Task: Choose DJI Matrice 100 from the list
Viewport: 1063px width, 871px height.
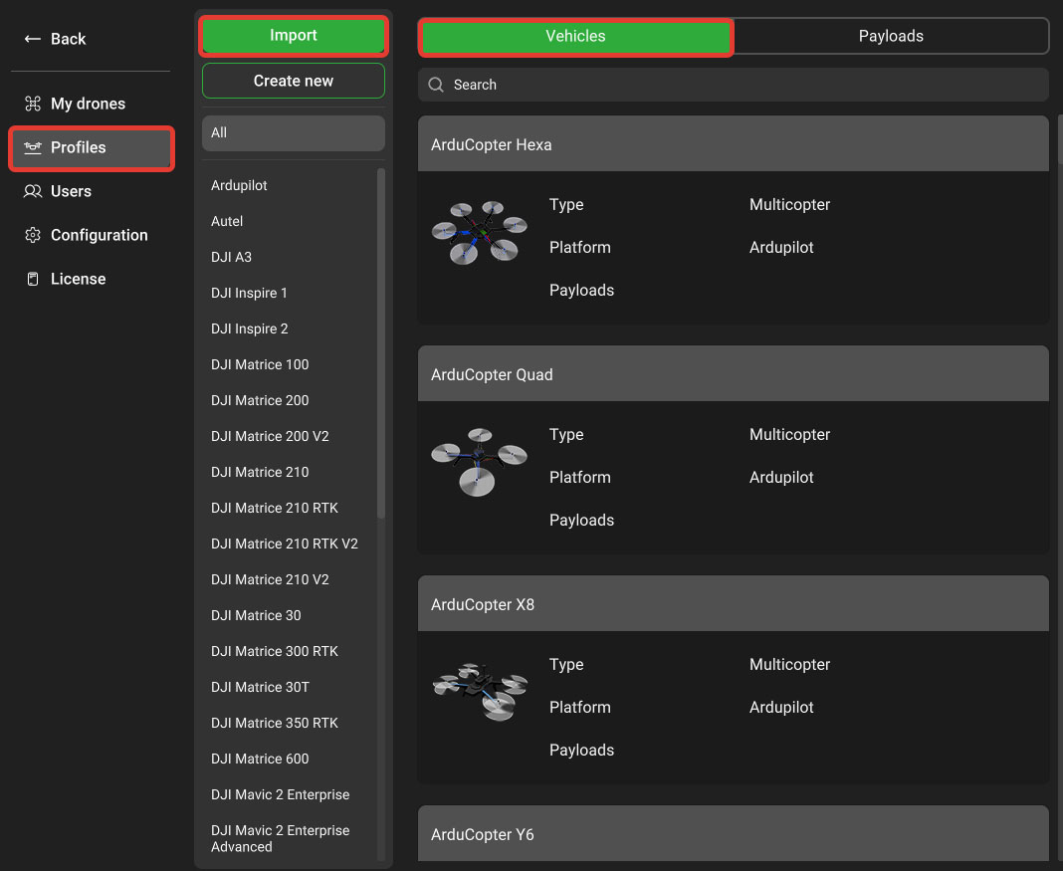Action: tap(260, 364)
